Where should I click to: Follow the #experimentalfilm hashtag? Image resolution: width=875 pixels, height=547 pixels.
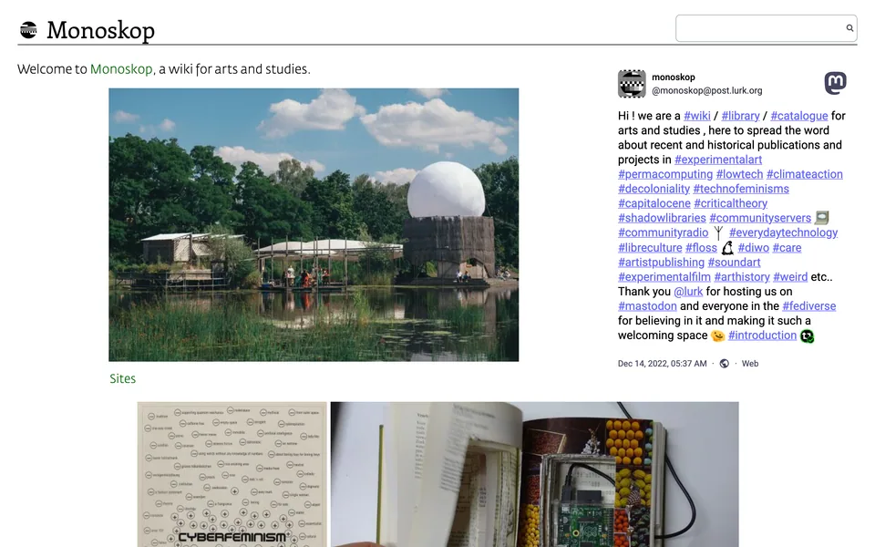[664, 276]
